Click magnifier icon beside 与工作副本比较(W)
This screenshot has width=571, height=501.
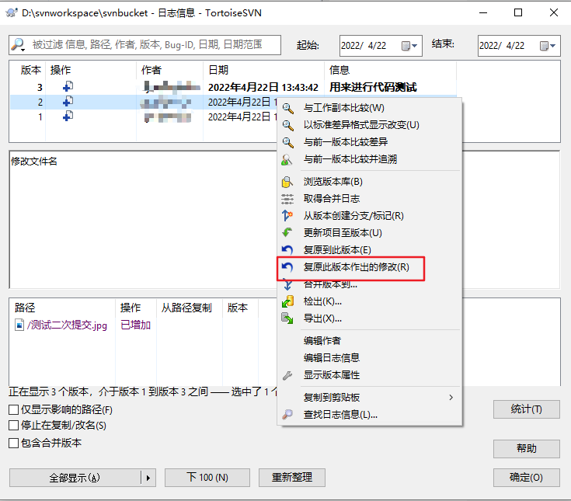(287, 108)
